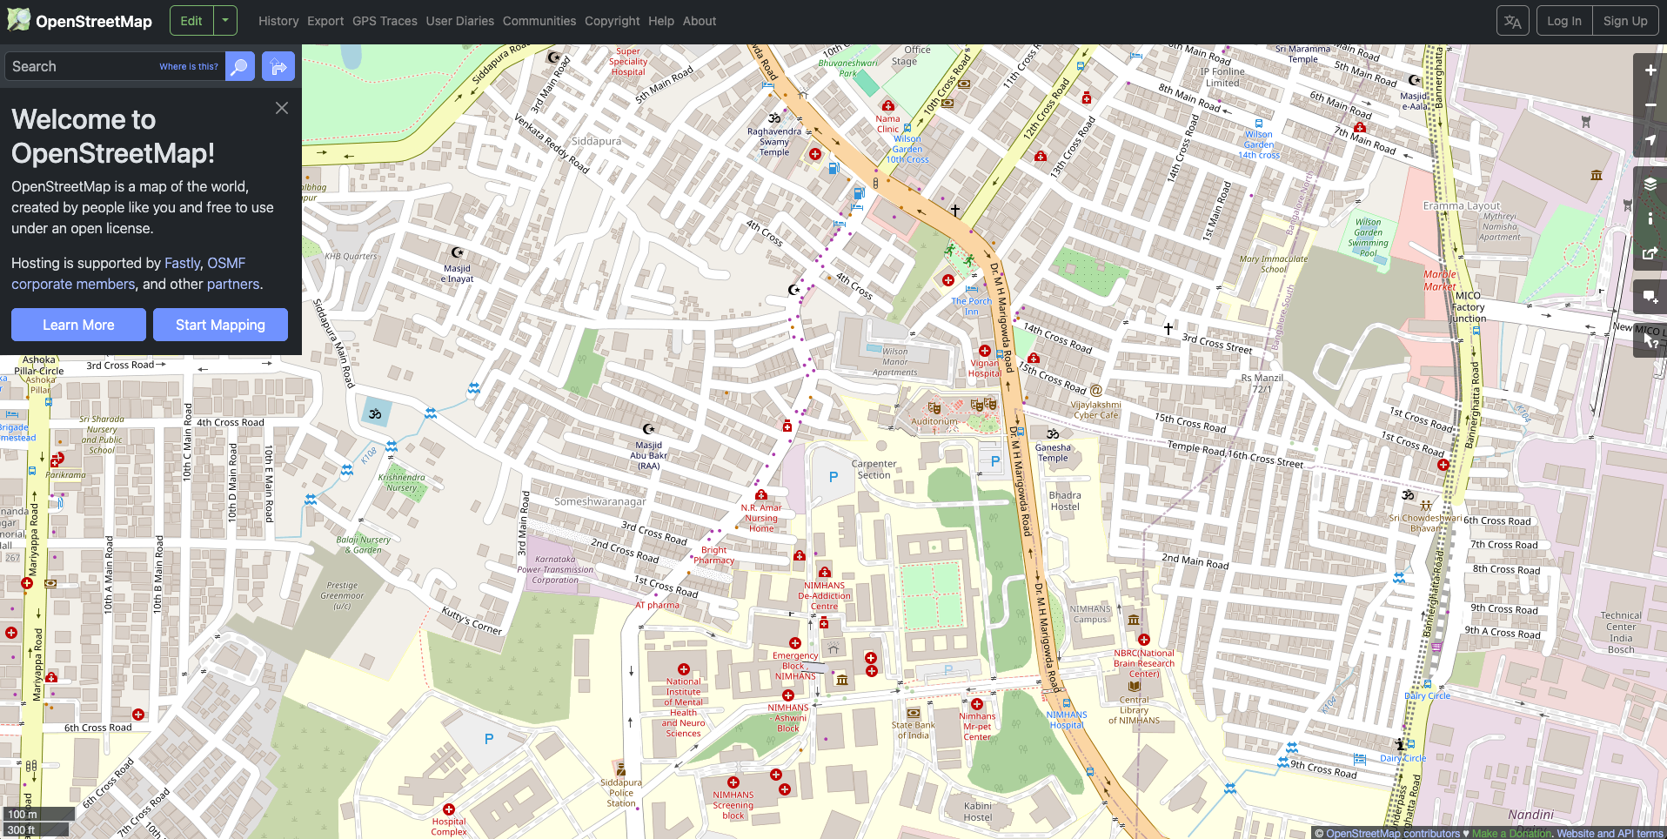Show my location on map
Screen dimensions: 1667x839
click(x=1650, y=140)
